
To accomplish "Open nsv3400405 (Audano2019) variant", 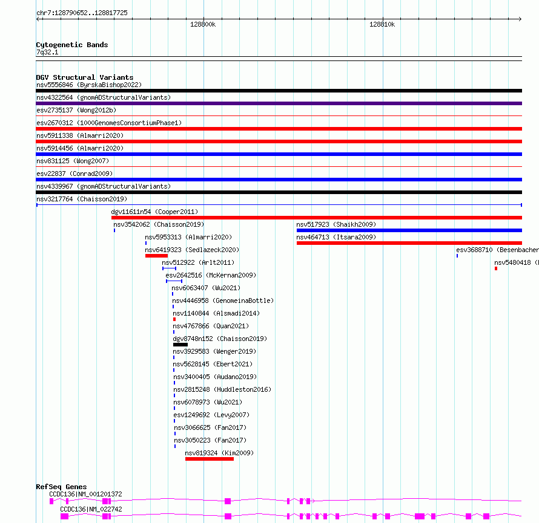I will pyautogui.click(x=215, y=377).
